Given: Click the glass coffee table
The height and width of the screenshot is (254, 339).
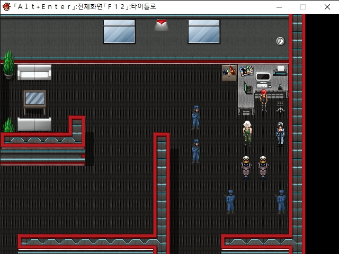Looking at the screenshot, I should pos(34,102).
